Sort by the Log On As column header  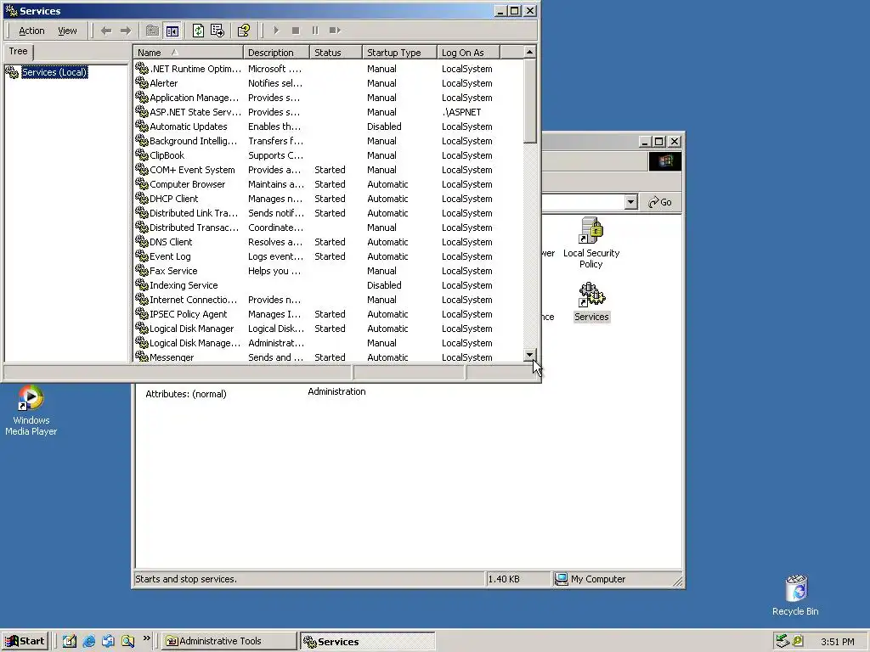click(x=468, y=52)
